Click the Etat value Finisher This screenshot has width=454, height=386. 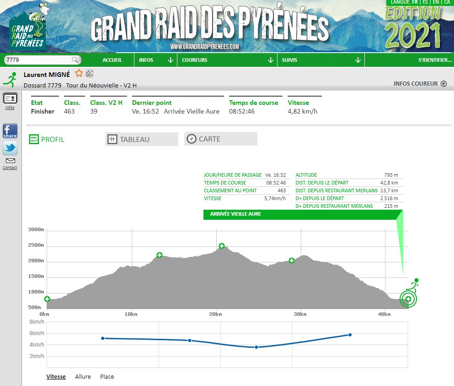click(43, 111)
